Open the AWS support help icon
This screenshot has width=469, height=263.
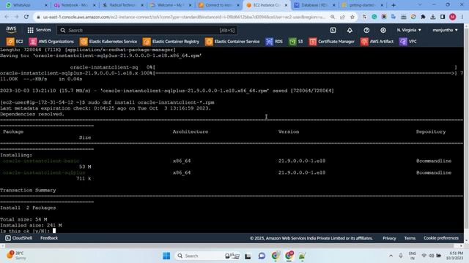pos(366,30)
